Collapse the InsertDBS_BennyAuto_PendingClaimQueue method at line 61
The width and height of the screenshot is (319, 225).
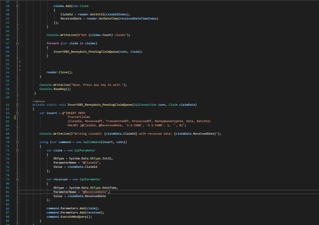point(17,105)
